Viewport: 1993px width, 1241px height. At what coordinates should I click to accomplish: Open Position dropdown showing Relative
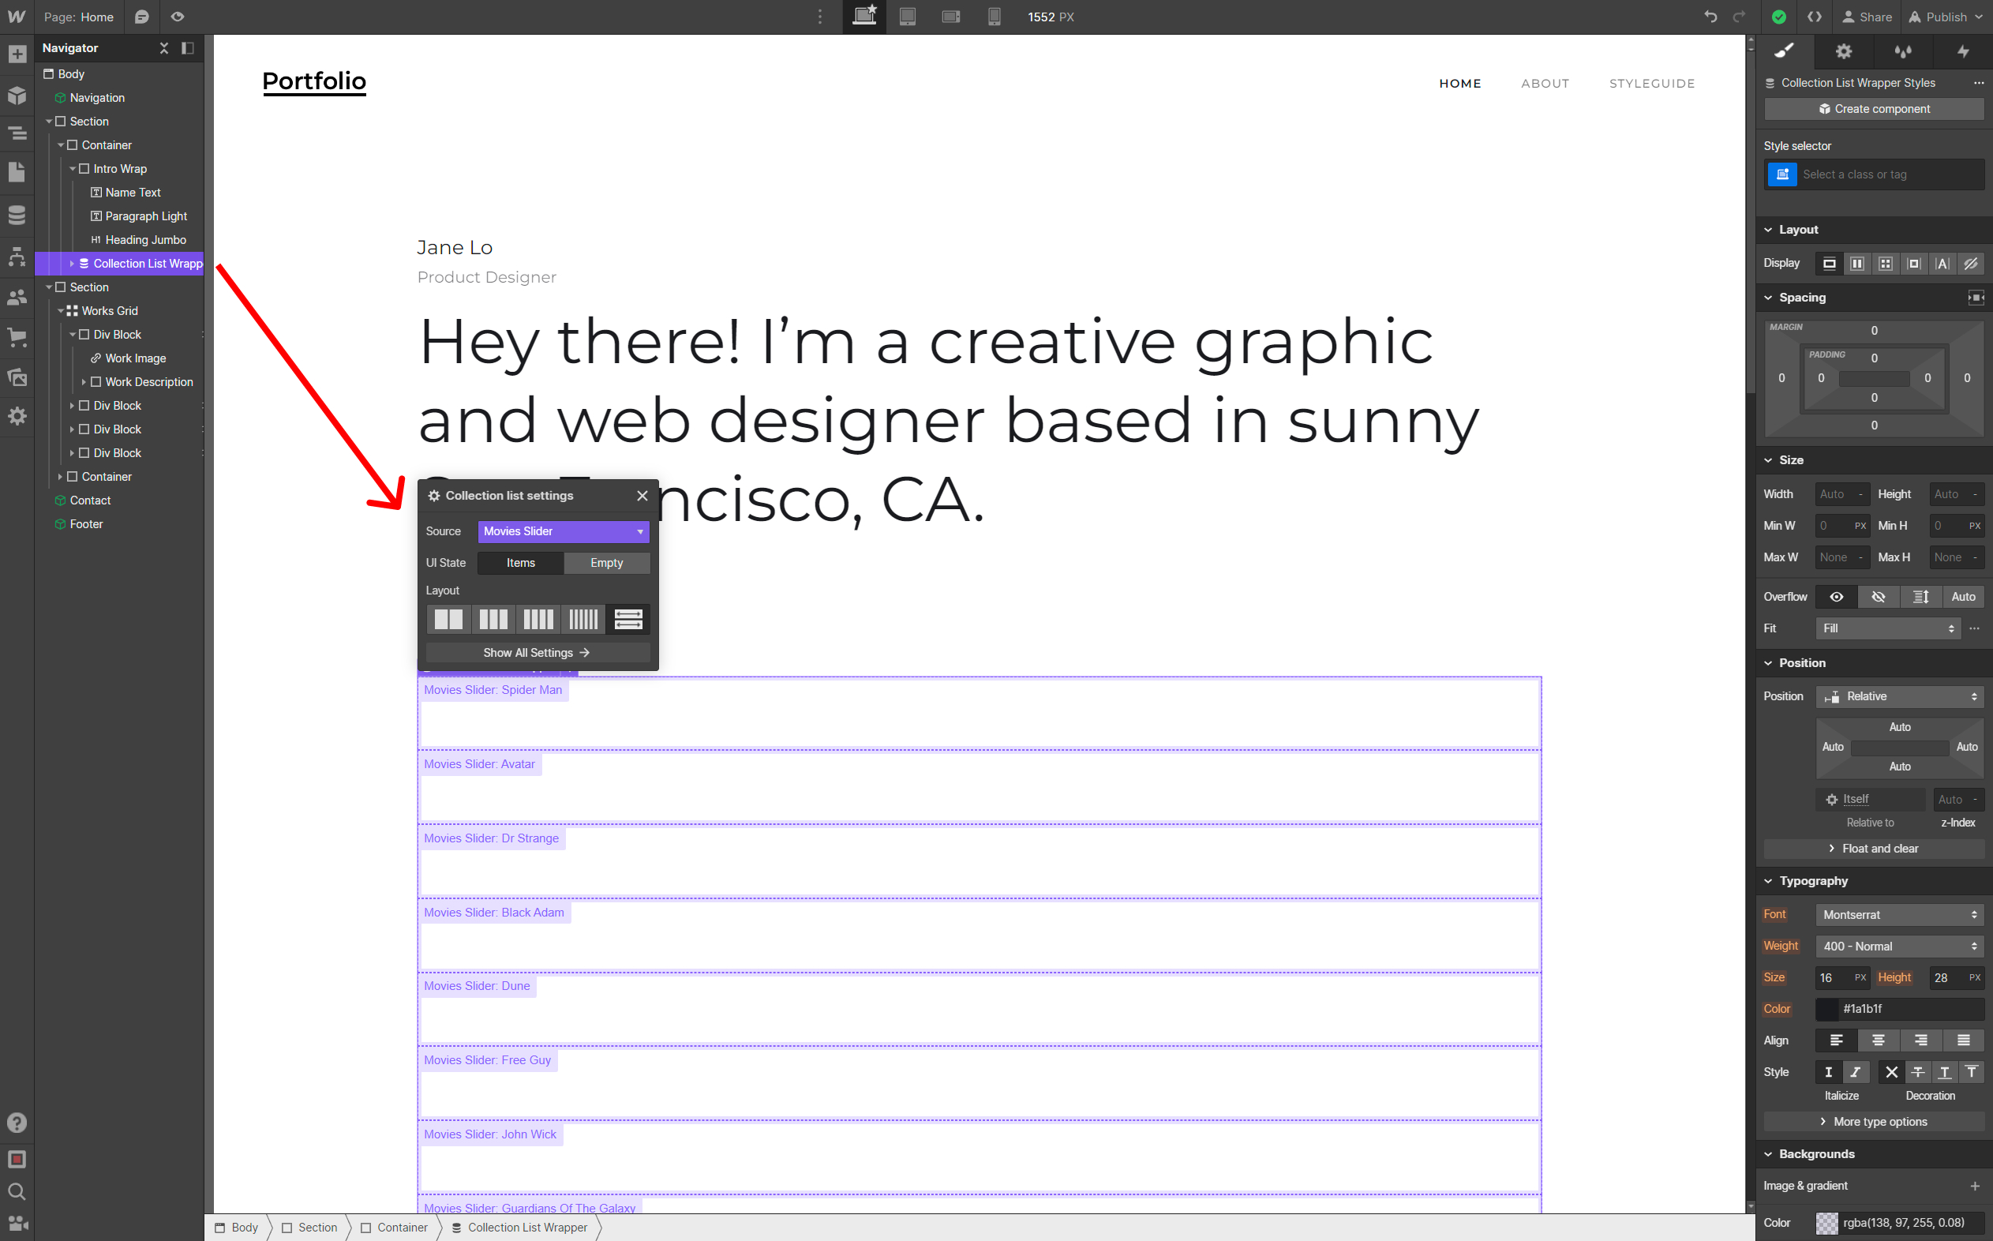[x=1899, y=697]
